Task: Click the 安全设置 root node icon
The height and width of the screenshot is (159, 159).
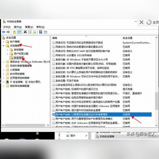Action: pos(4,38)
